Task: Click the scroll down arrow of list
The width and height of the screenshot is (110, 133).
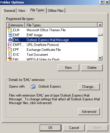Action: 100,58
